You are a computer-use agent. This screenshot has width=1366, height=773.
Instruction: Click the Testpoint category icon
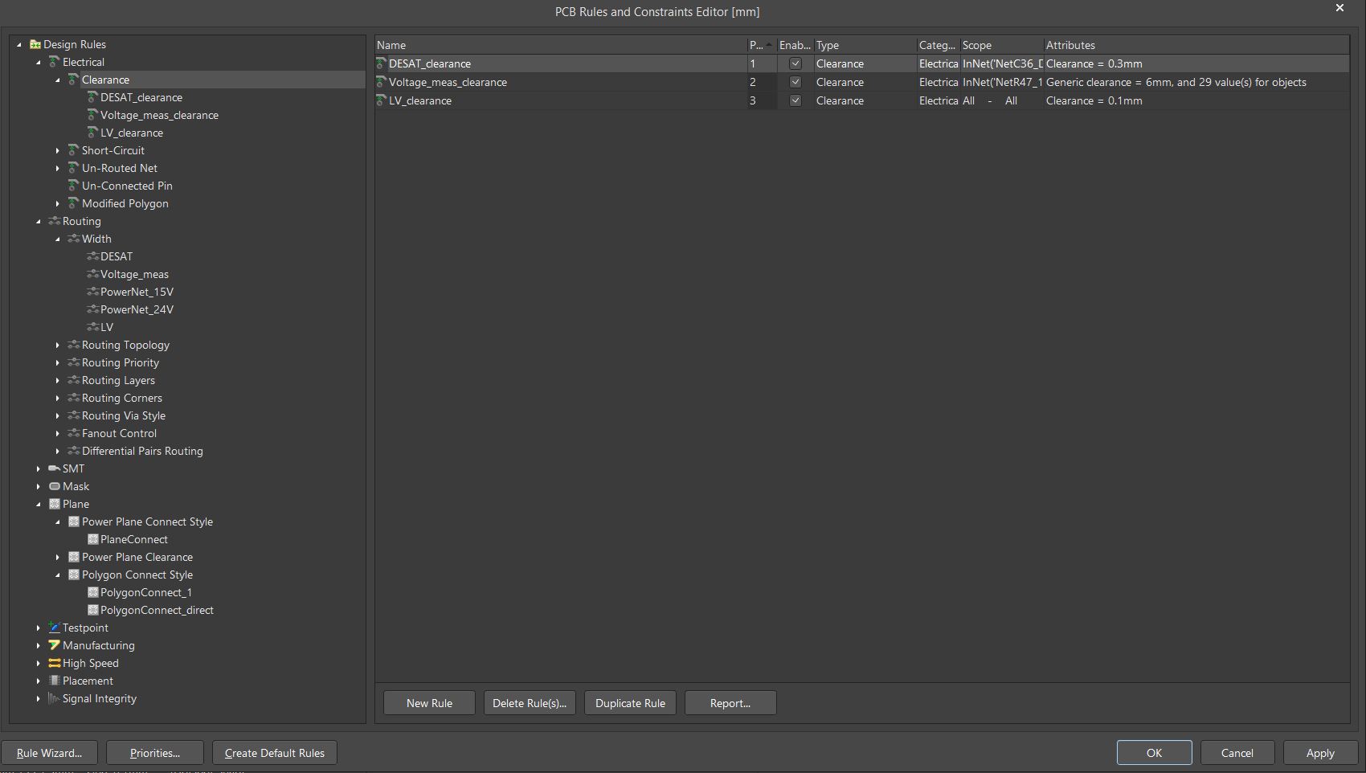[54, 628]
